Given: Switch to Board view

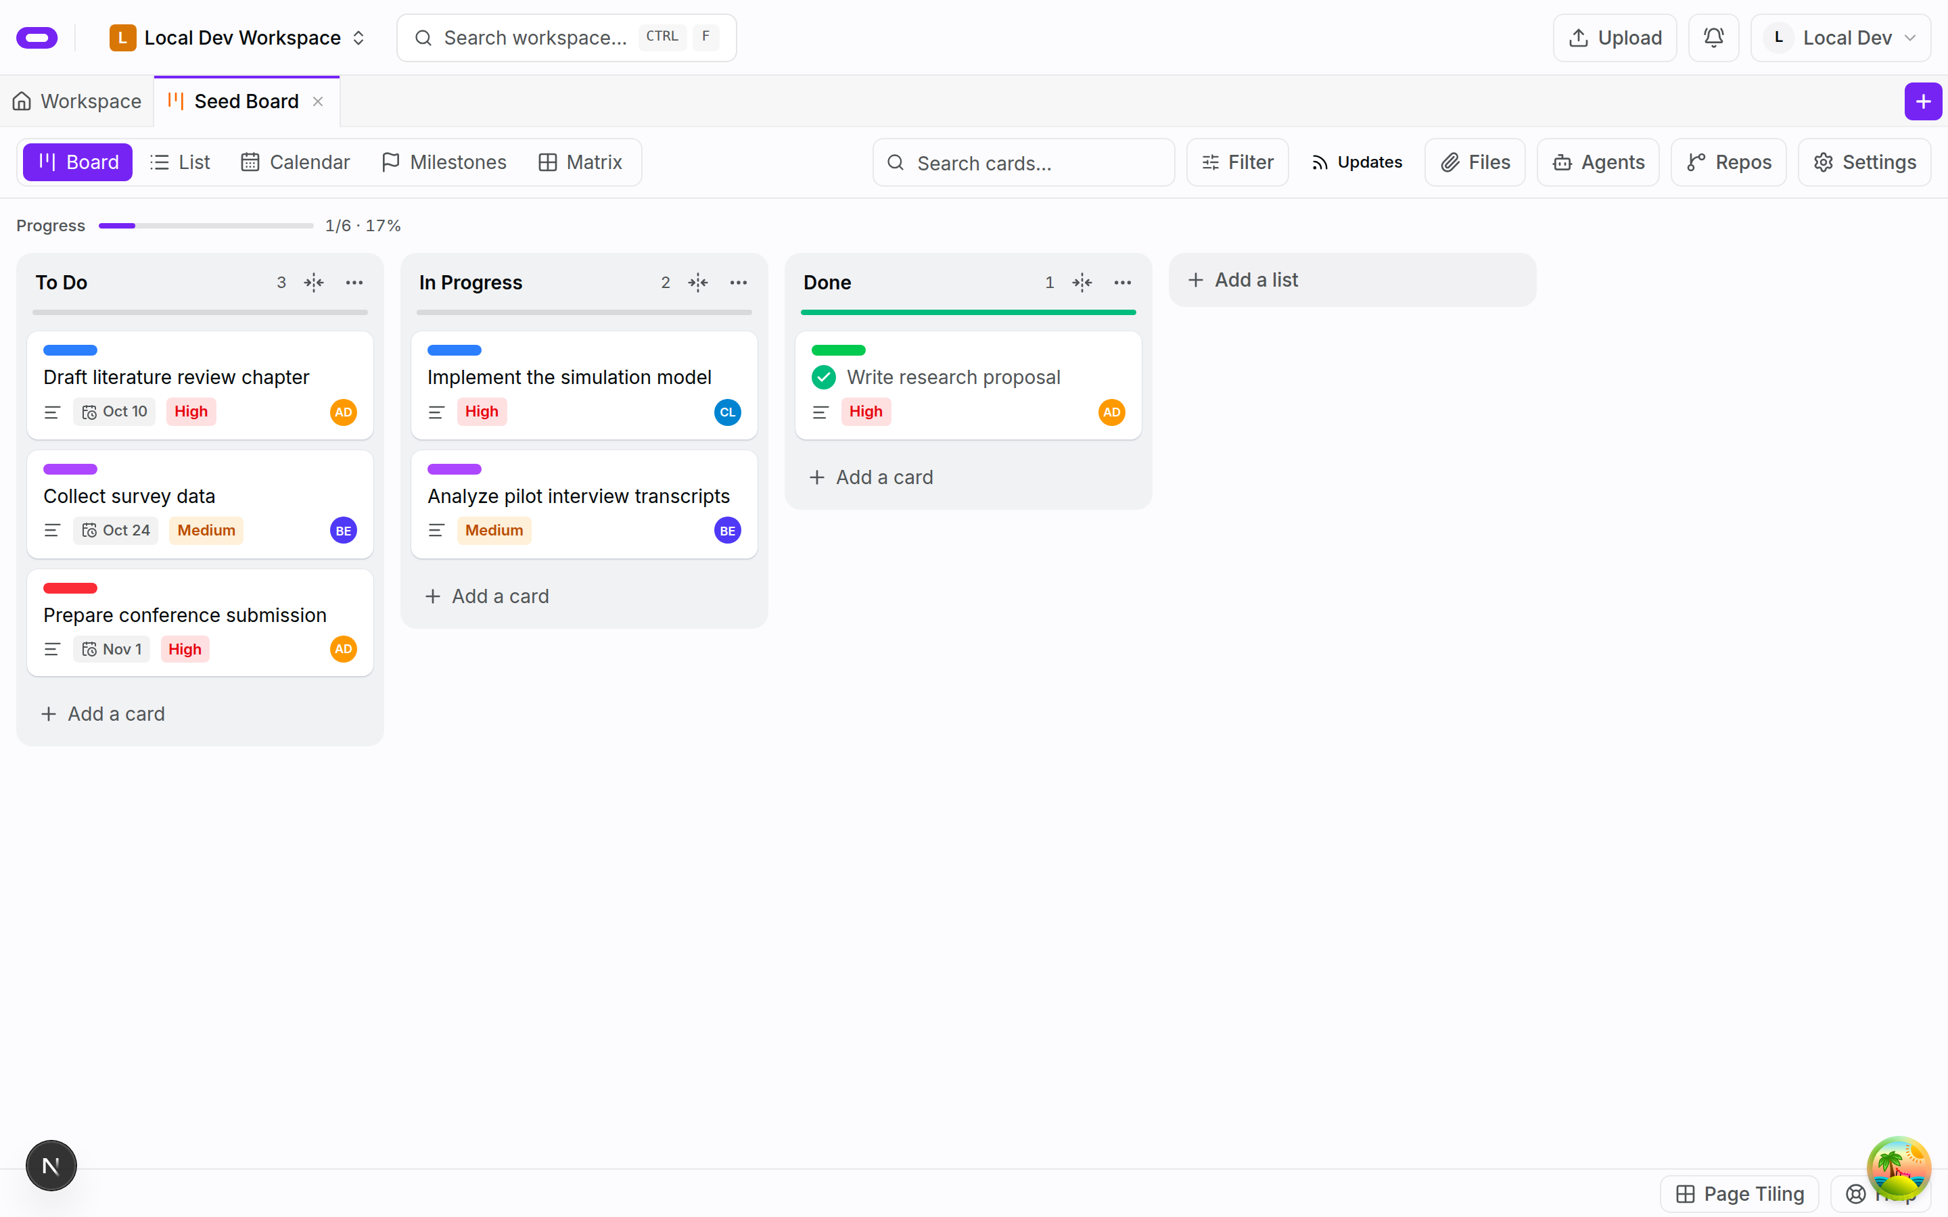Looking at the screenshot, I should point(78,162).
